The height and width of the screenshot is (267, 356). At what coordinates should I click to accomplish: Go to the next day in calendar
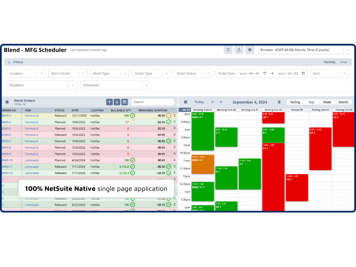click(220, 102)
